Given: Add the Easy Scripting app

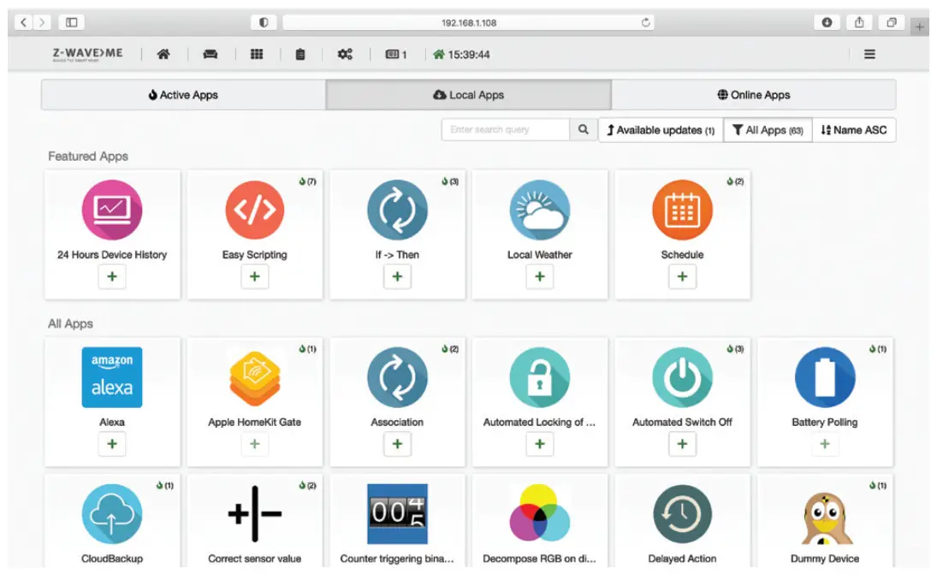Looking at the screenshot, I should (x=254, y=276).
